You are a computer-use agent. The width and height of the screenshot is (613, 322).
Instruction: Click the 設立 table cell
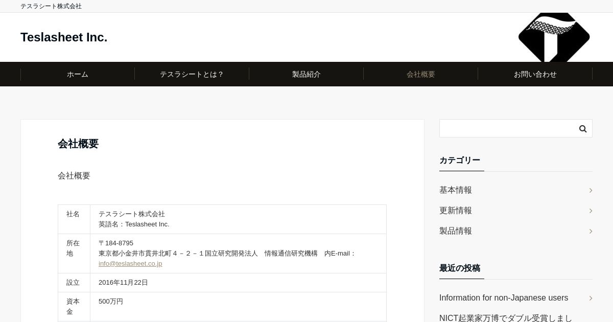tap(74, 283)
